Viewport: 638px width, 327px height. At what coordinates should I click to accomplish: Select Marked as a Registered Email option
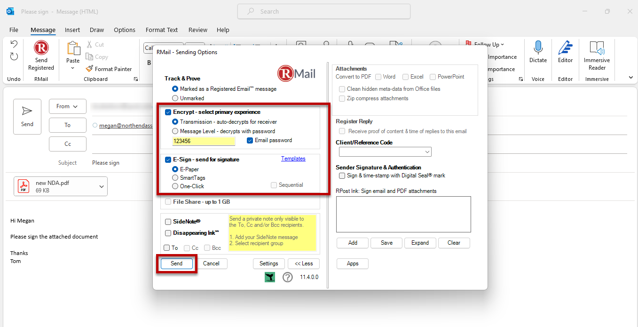click(175, 88)
